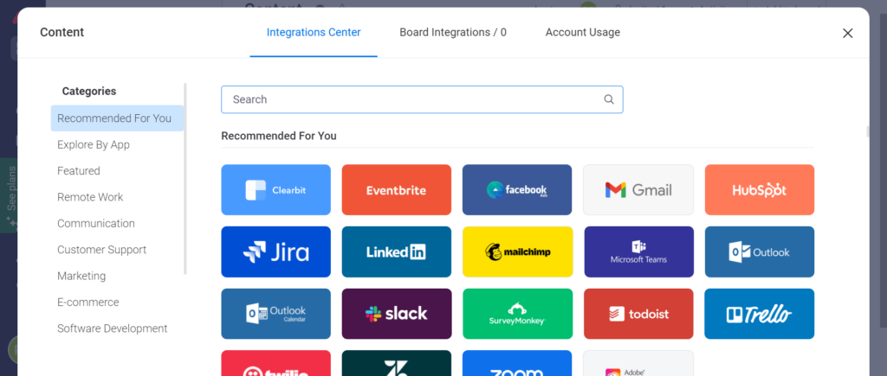Viewport: 887px width, 376px height.
Task: Select the Trello integration tile
Action: (759, 314)
